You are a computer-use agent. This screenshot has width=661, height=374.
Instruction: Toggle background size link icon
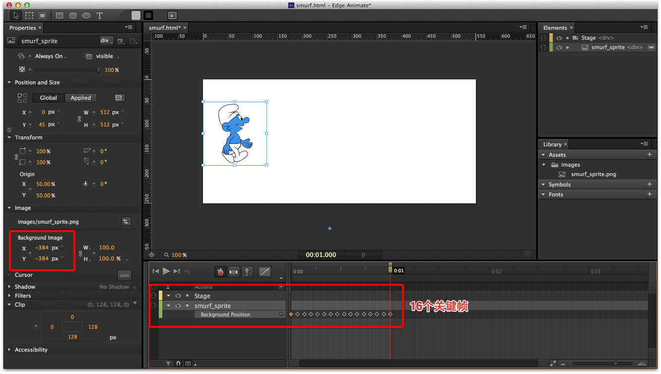(80, 253)
